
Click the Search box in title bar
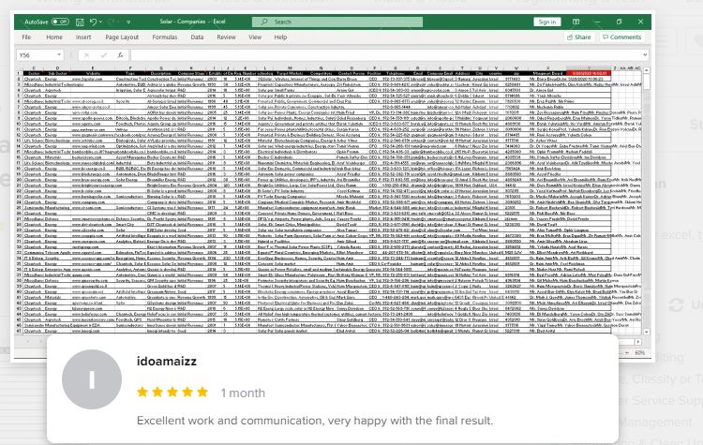(x=337, y=22)
